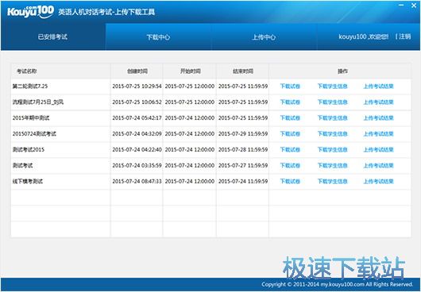
Task: Click 上传考试结果 in the 测试考试2015 row
Action: click(378, 150)
